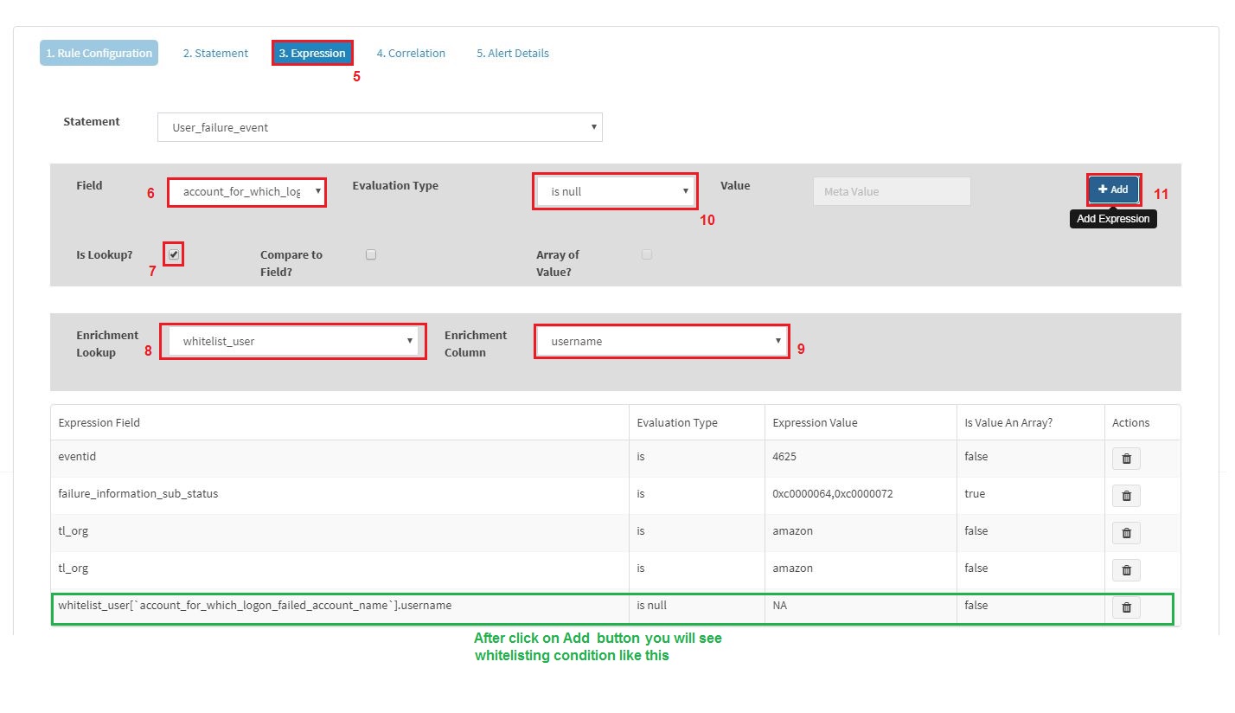Click the Actions column header
This screenshot has height=713, width=1235.
(1142, 422)
